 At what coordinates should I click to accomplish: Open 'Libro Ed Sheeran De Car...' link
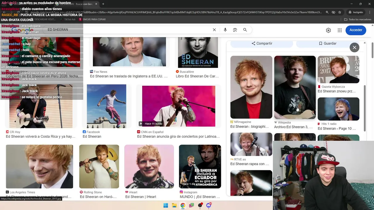pos(197,76)
